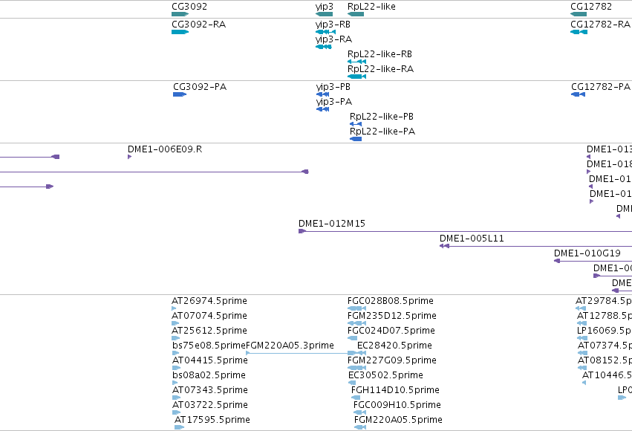Screen dimensions: 632x431
Task: Select the RpL22-like gene arrow glyph
Action: tap(356, 14)
